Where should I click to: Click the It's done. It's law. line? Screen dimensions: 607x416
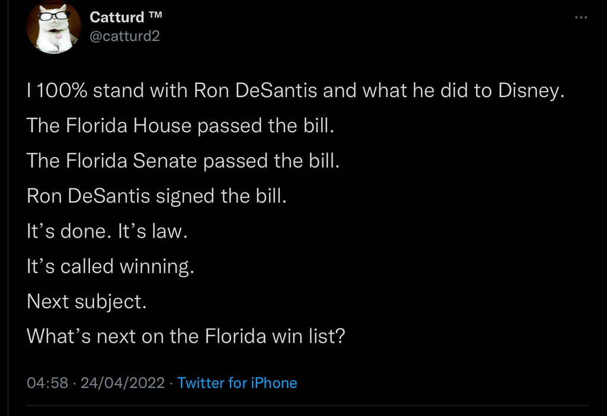click(107, 231)
